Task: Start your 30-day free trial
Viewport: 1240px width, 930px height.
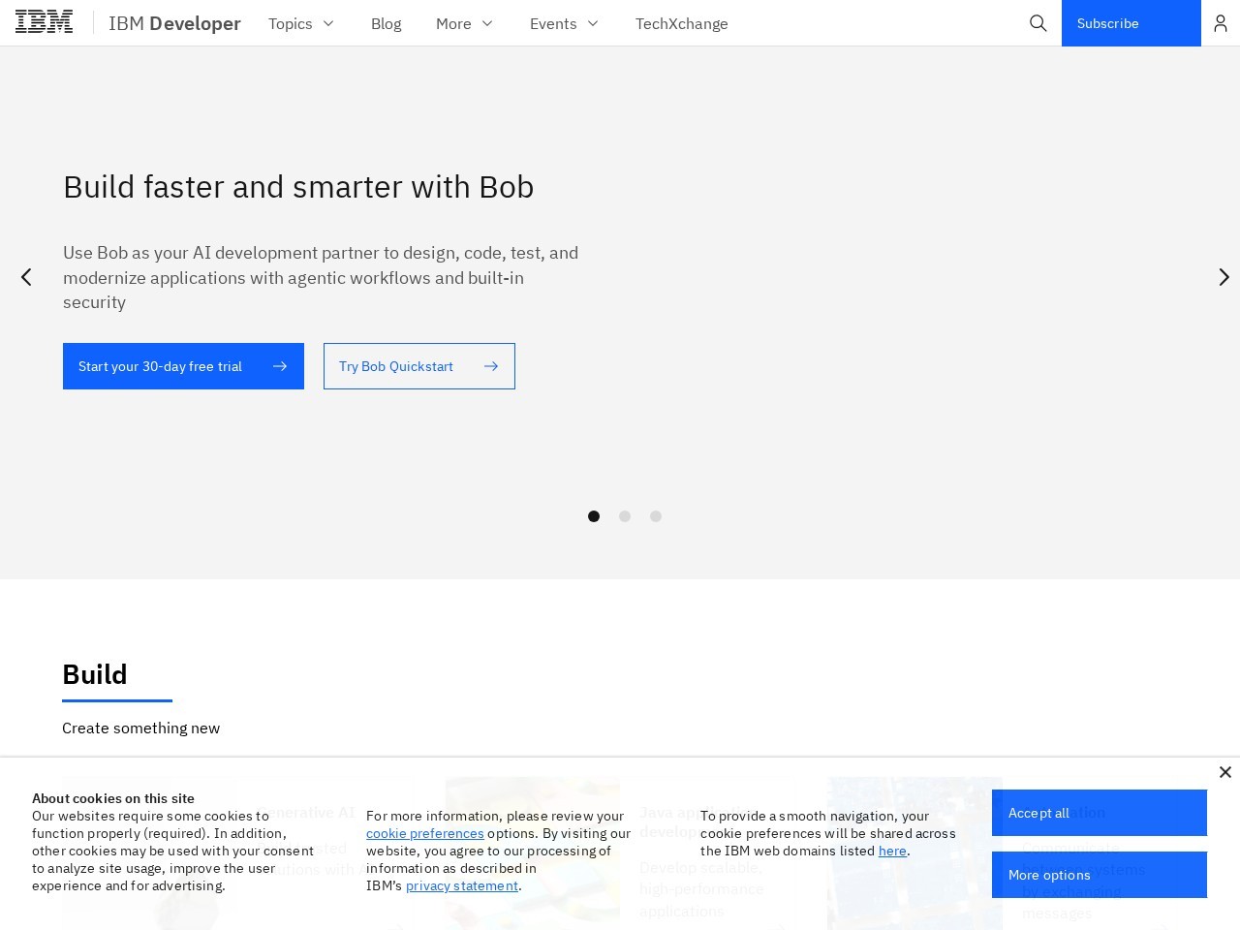Action: (183, 366)
